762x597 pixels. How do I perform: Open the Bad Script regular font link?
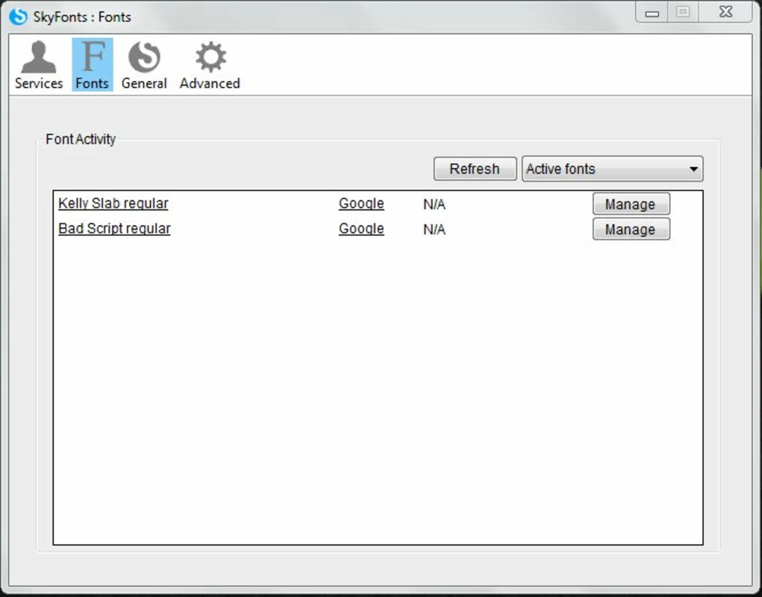tap(114, 229)
